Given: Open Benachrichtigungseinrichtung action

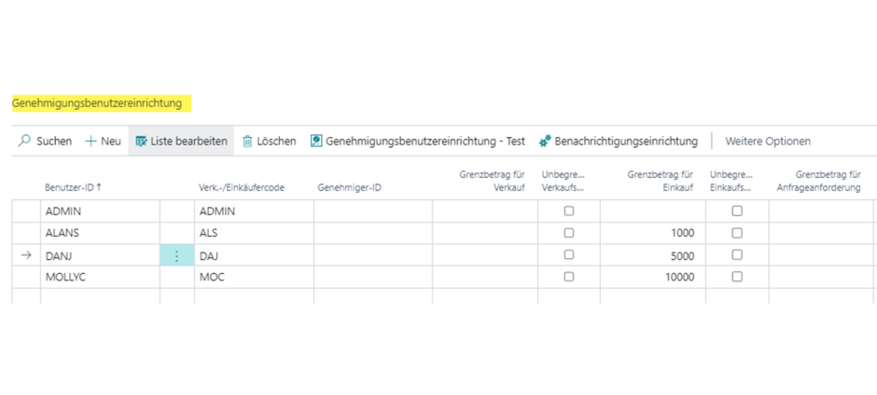Looking at the screenshot, I should tap(618, 142).
